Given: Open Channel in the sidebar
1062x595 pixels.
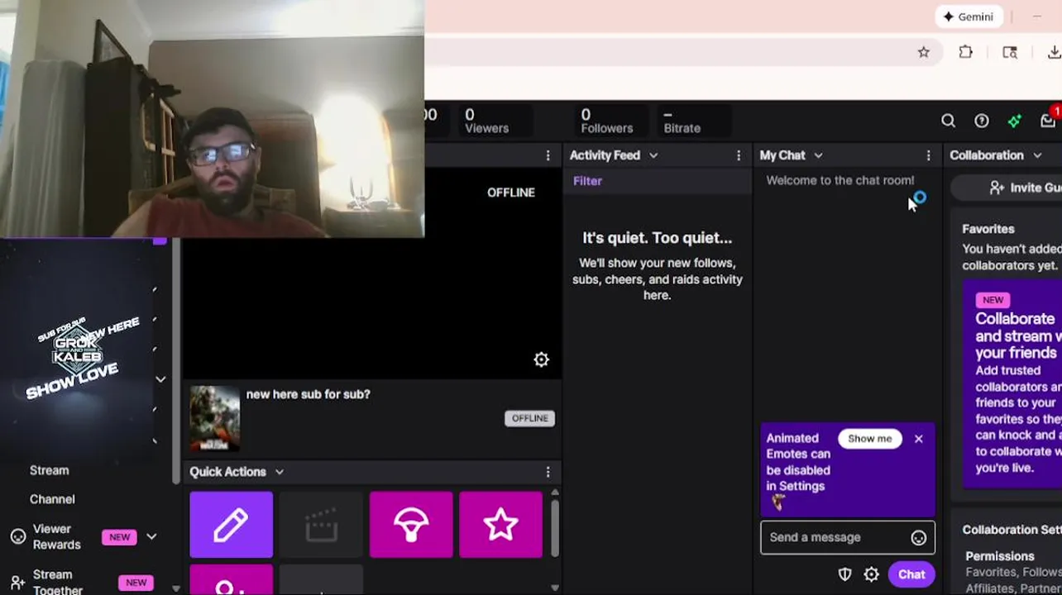Looking at the screenshot, I should click(52, 499).
